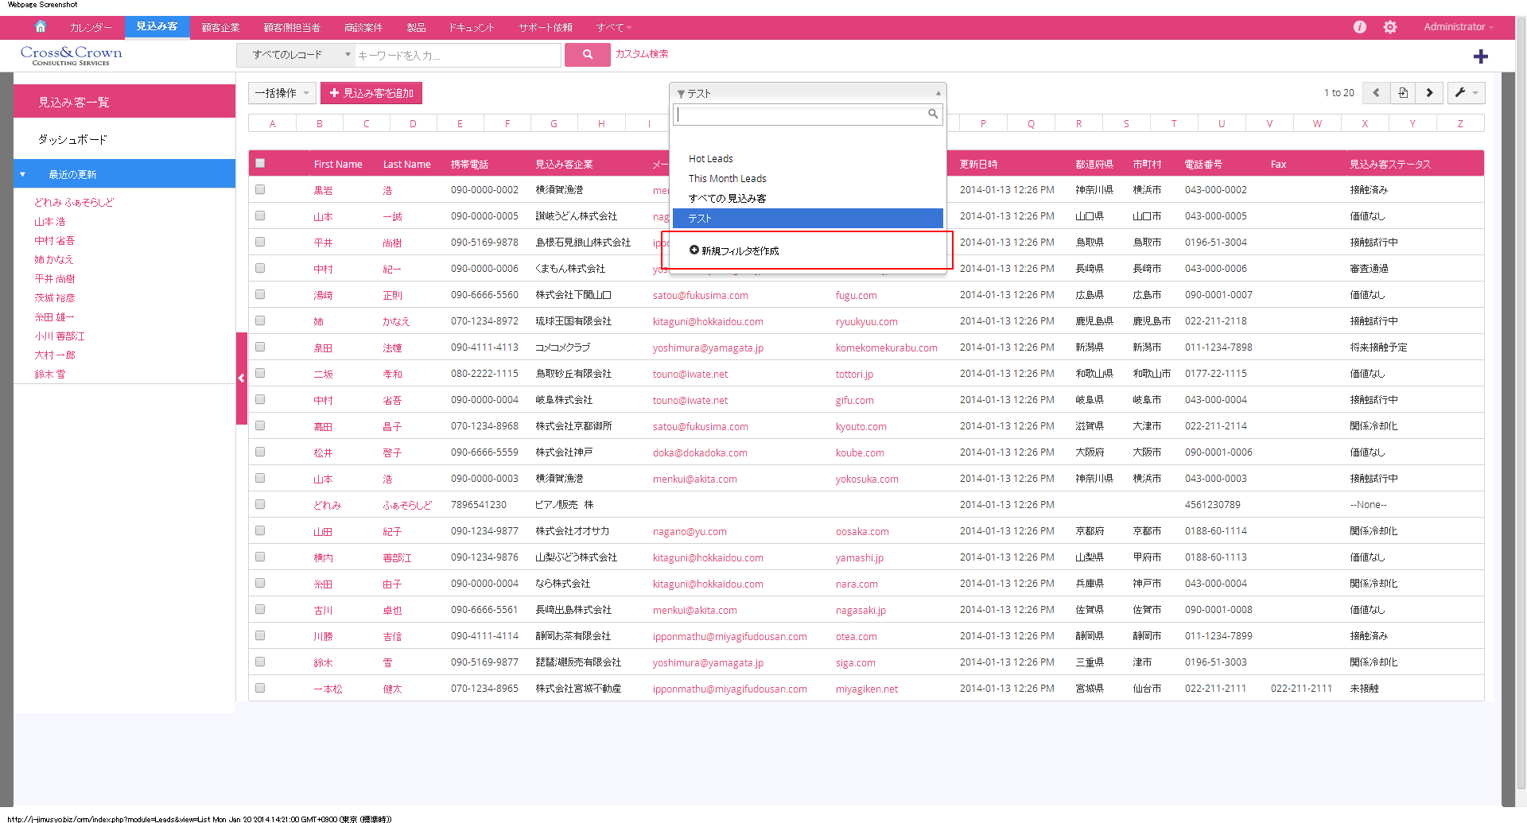The width and height of the screenshot is (1527, 823).
Task: Click the カスタム検索 link
Action: click(642, 54)
